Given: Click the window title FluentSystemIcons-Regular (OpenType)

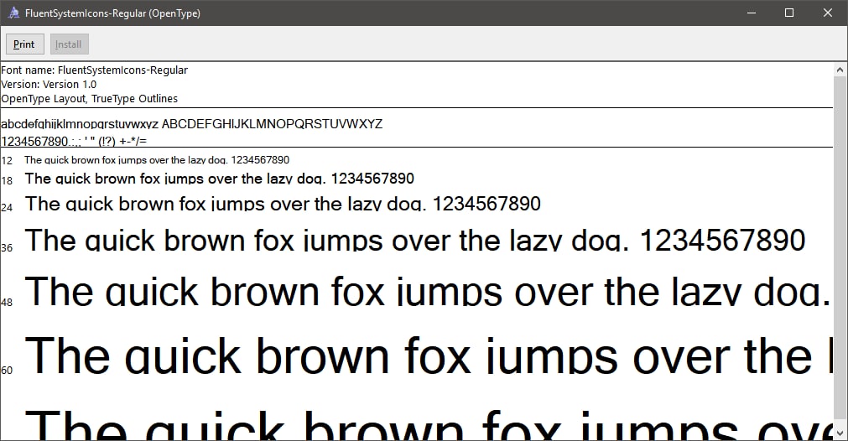Looking at the screenshot, I should (x=112, y=13).
